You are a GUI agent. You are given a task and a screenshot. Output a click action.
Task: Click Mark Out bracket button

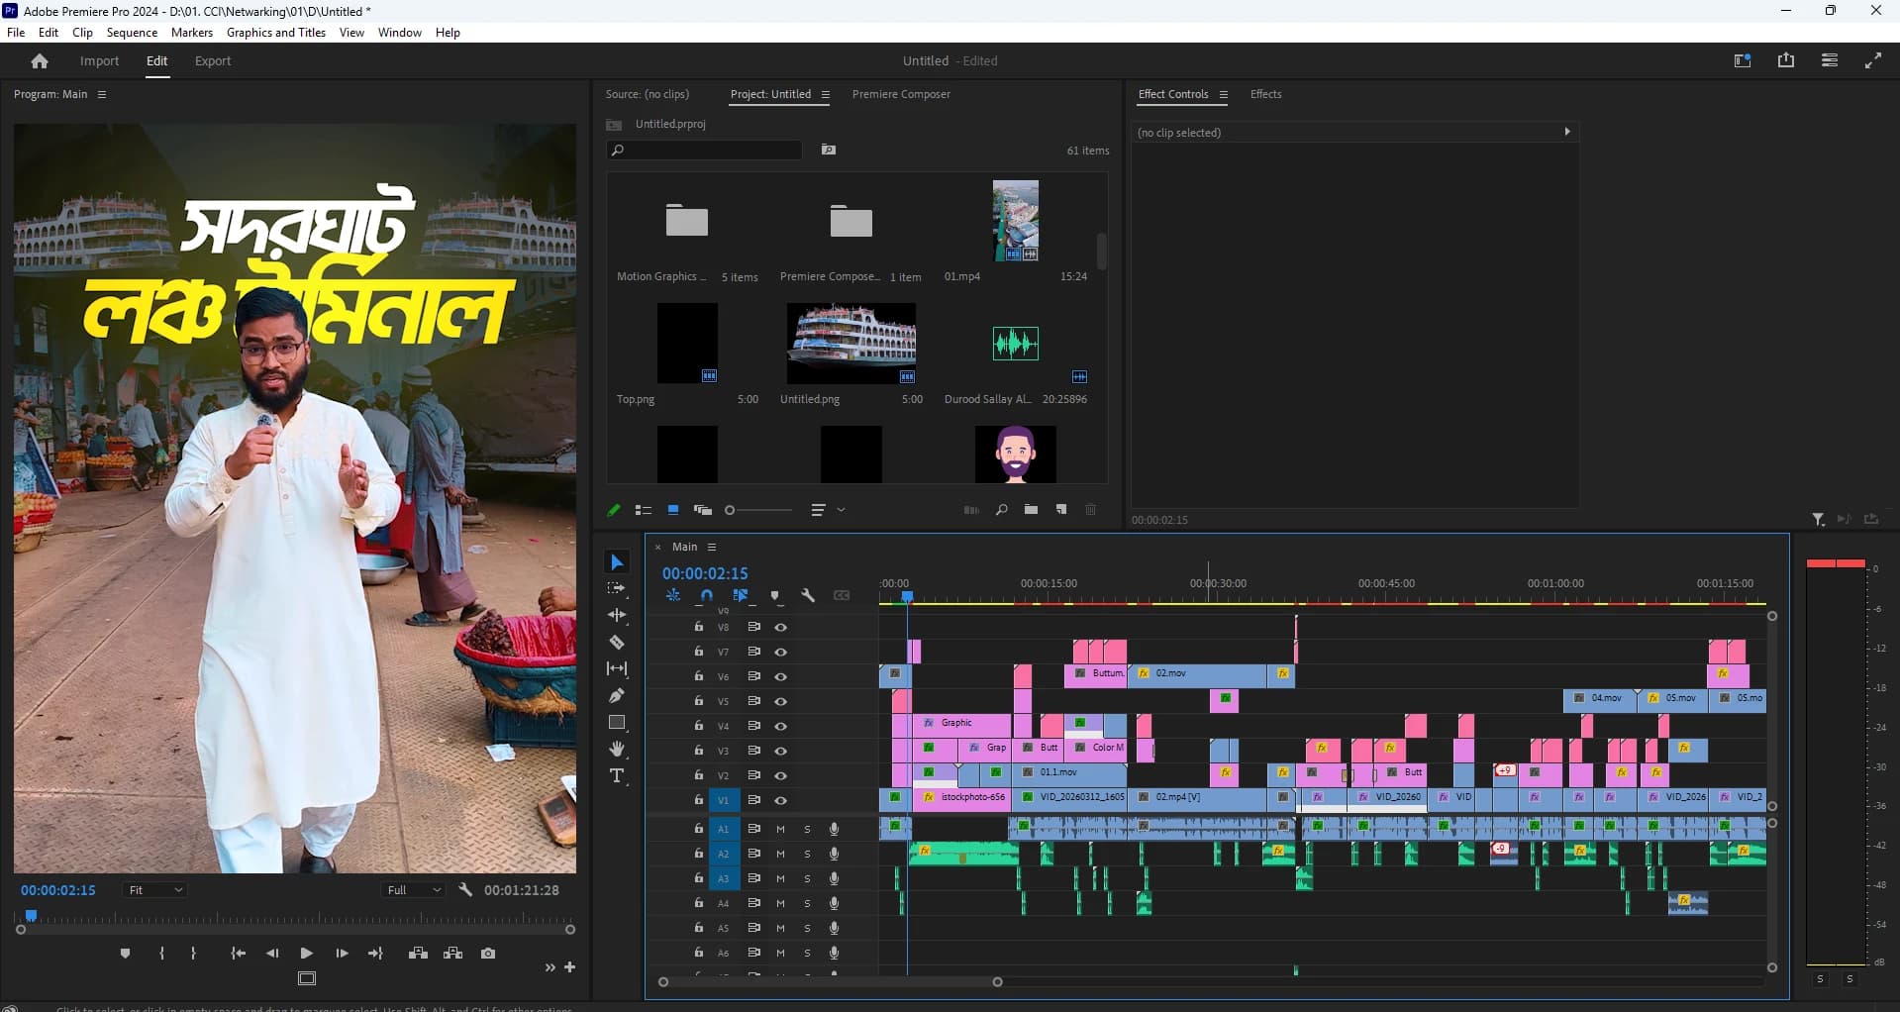click(193, 954)
